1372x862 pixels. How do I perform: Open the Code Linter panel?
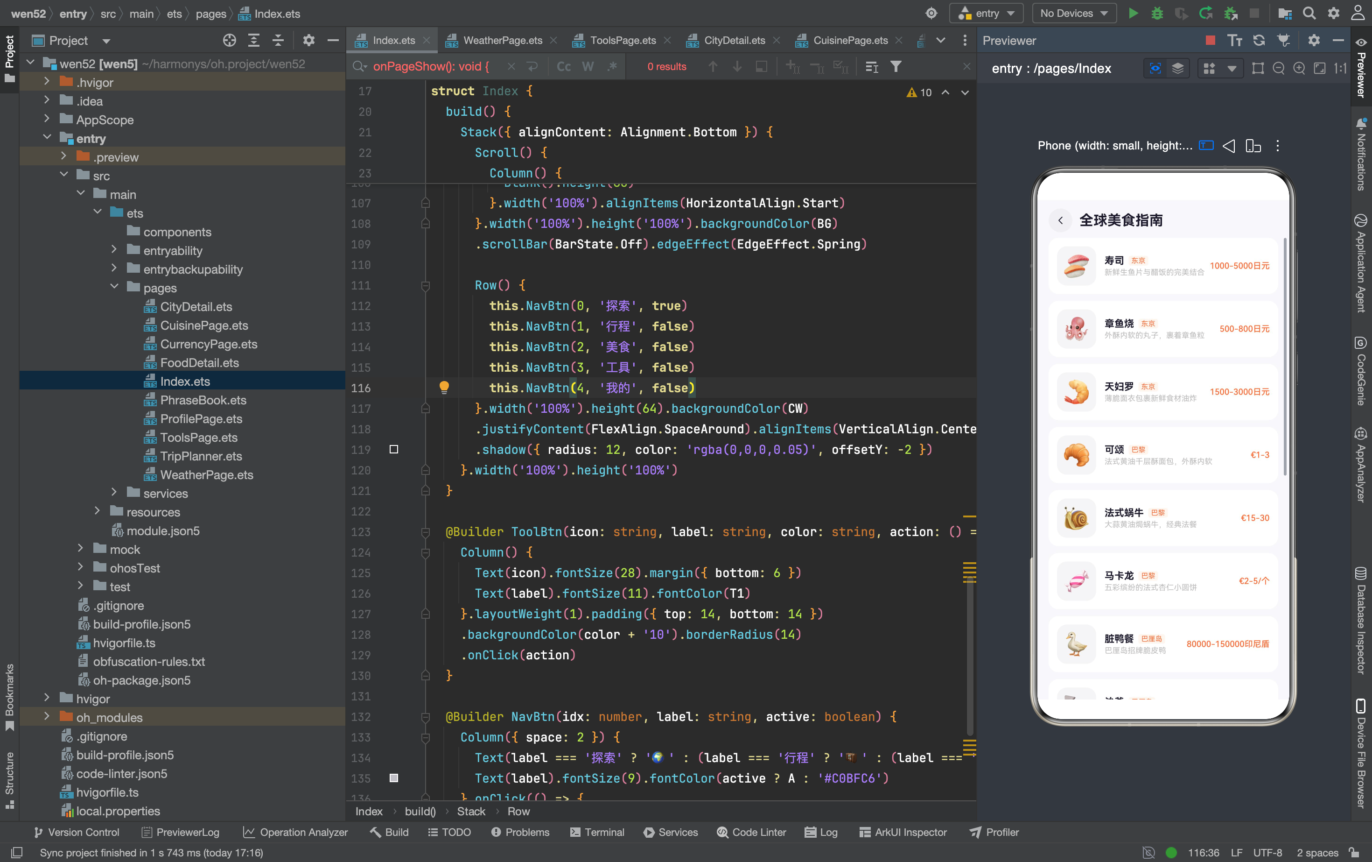(751, 833)
